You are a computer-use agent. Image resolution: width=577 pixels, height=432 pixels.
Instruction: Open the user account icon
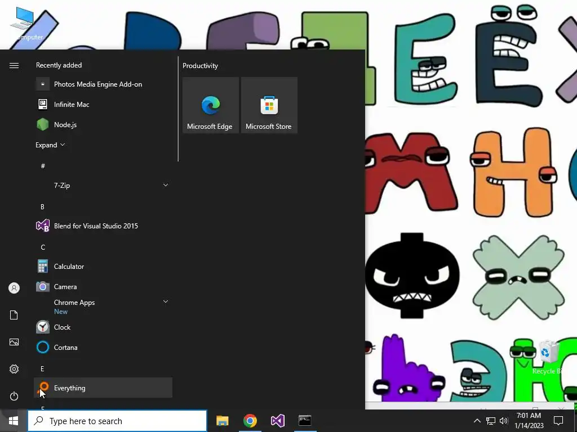[x=14, y=288]
